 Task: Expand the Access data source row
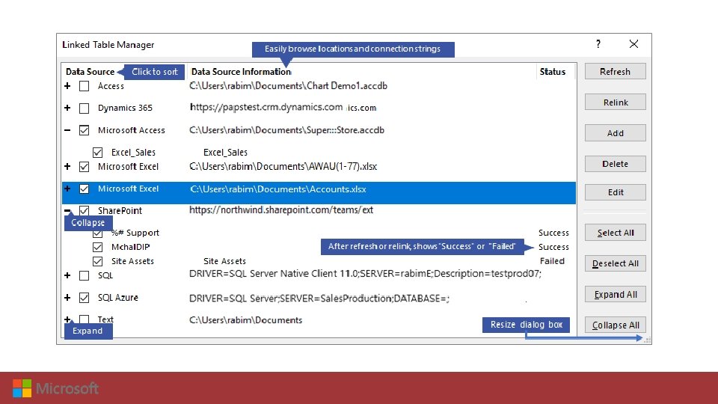tap(67, 85)
